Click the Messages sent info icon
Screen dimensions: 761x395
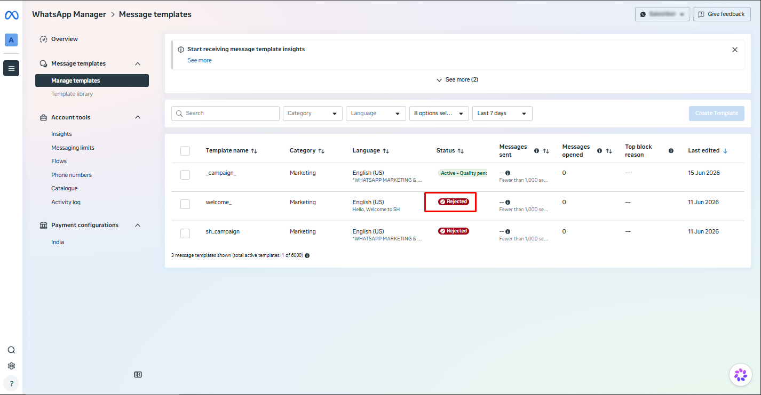537,151
